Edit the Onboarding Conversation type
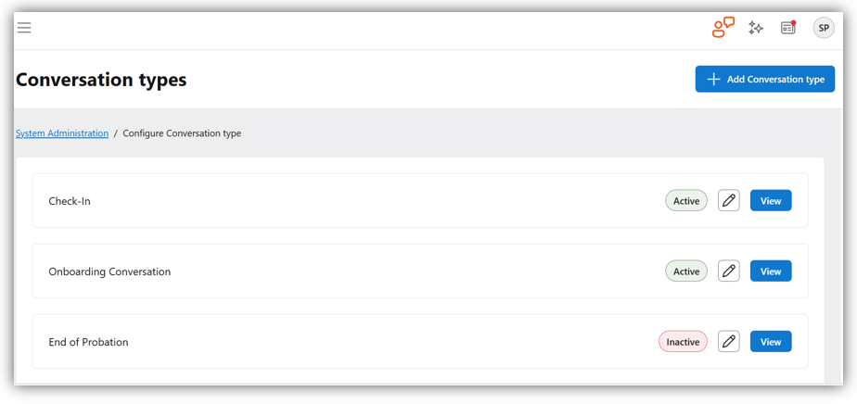The image size is (857, 404). [729, 271]
